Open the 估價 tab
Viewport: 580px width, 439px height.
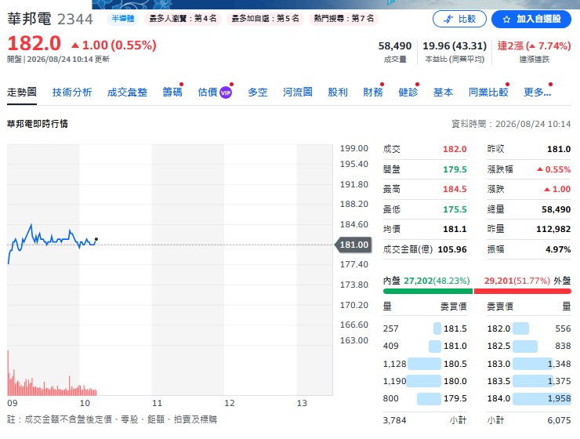[208, 92]
